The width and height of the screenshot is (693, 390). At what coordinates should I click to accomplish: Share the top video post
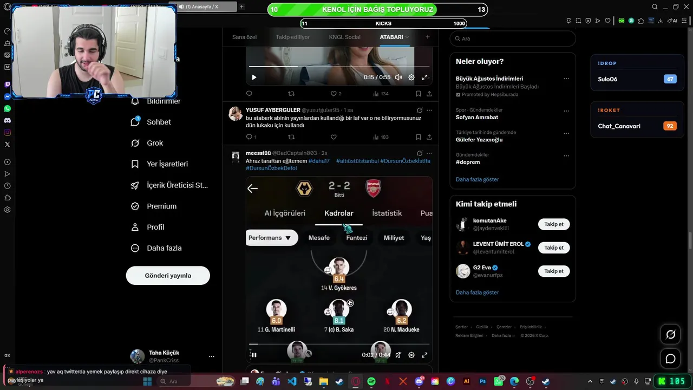coord(429,94)
